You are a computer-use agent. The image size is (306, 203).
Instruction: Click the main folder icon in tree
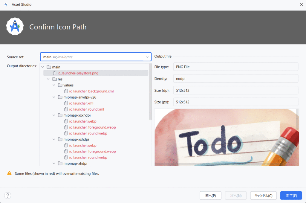[x=49, y=67]
